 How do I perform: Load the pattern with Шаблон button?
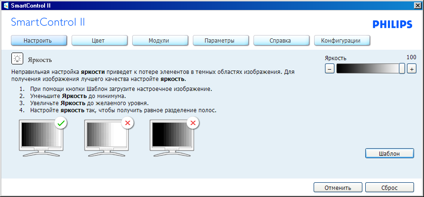coord(389,153)
